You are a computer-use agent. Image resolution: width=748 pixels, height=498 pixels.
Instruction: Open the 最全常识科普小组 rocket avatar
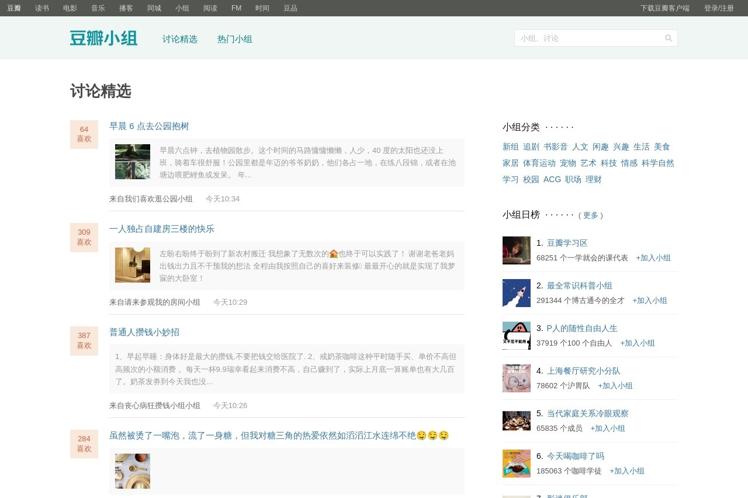coord(516,293)
